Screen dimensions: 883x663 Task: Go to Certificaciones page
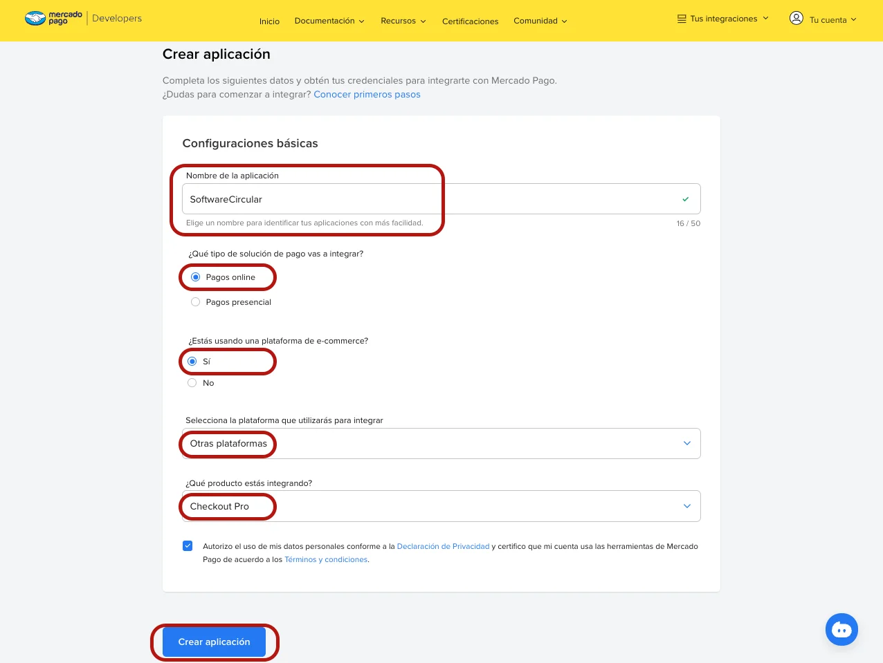(470, 21)
